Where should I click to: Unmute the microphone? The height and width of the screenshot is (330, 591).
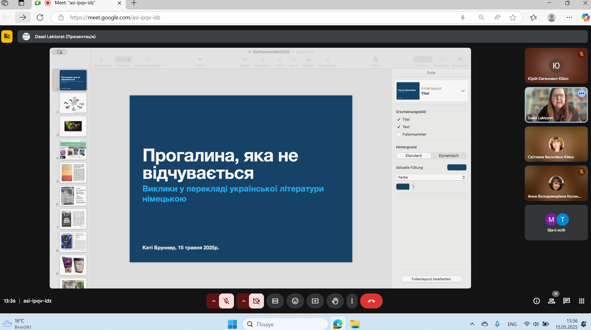pyautogui.click(x=226, y=301)
